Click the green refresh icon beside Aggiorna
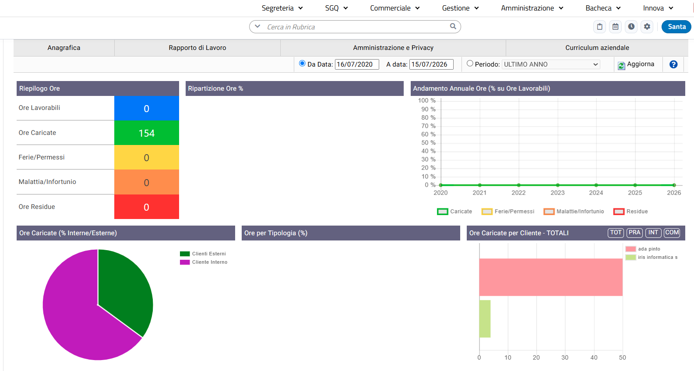Image resolution: width=694 pixels, height=371 pixels. [x=621, y=66]
